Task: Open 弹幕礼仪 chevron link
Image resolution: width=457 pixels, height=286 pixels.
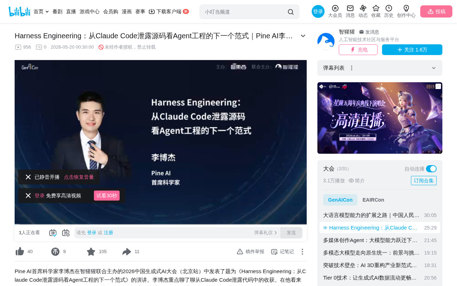Action: coord(266,233)
